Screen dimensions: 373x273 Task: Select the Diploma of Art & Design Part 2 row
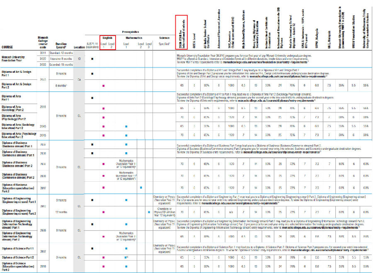[x=16, y=86]
